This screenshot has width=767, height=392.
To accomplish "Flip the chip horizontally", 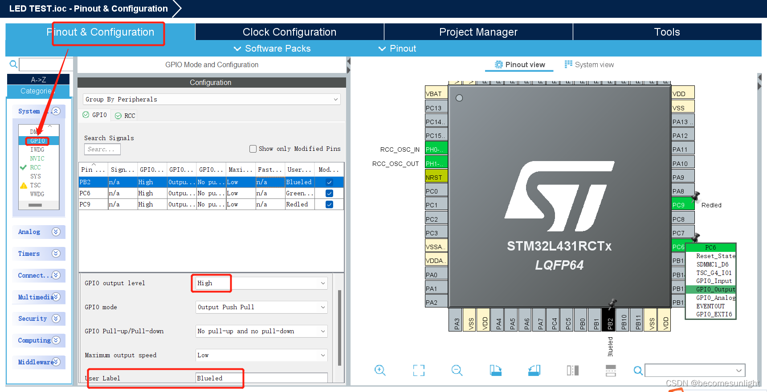I will [x=573, y=370].
